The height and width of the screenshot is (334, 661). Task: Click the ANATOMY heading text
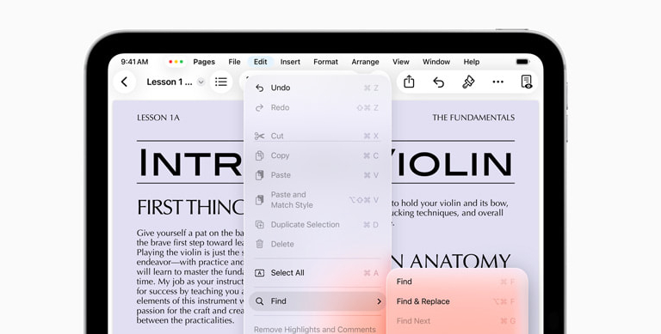(460, 262)
